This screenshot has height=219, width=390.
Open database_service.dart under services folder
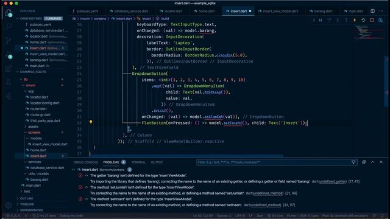[x=48, y=168]
